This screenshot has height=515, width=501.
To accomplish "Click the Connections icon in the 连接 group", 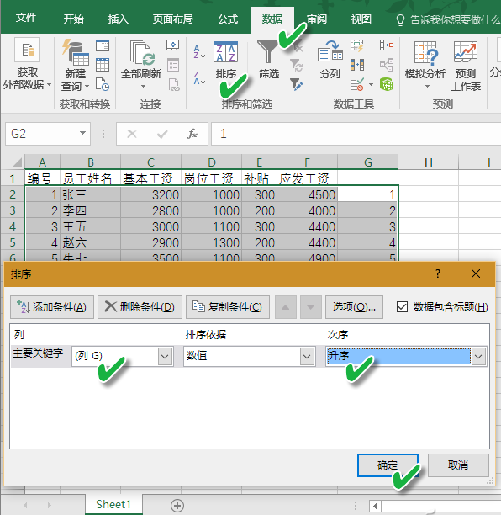I will 172,45.
